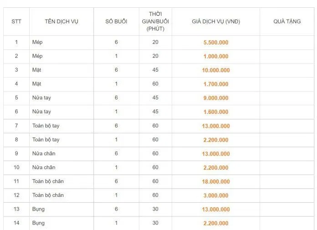Click the THỜI GIAN/BUỔI (PHÚT) header

(155, 21)
